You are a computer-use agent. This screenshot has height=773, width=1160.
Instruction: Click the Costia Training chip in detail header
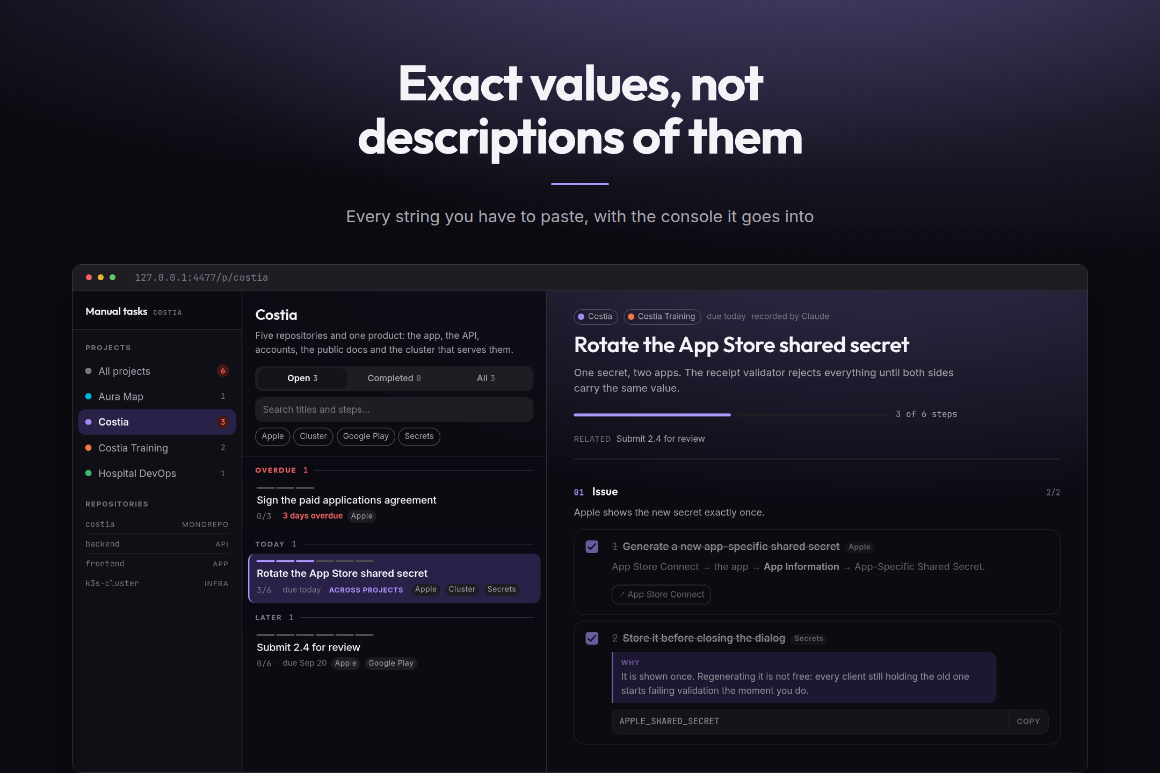pyautogui.click(x=662, y=317)
